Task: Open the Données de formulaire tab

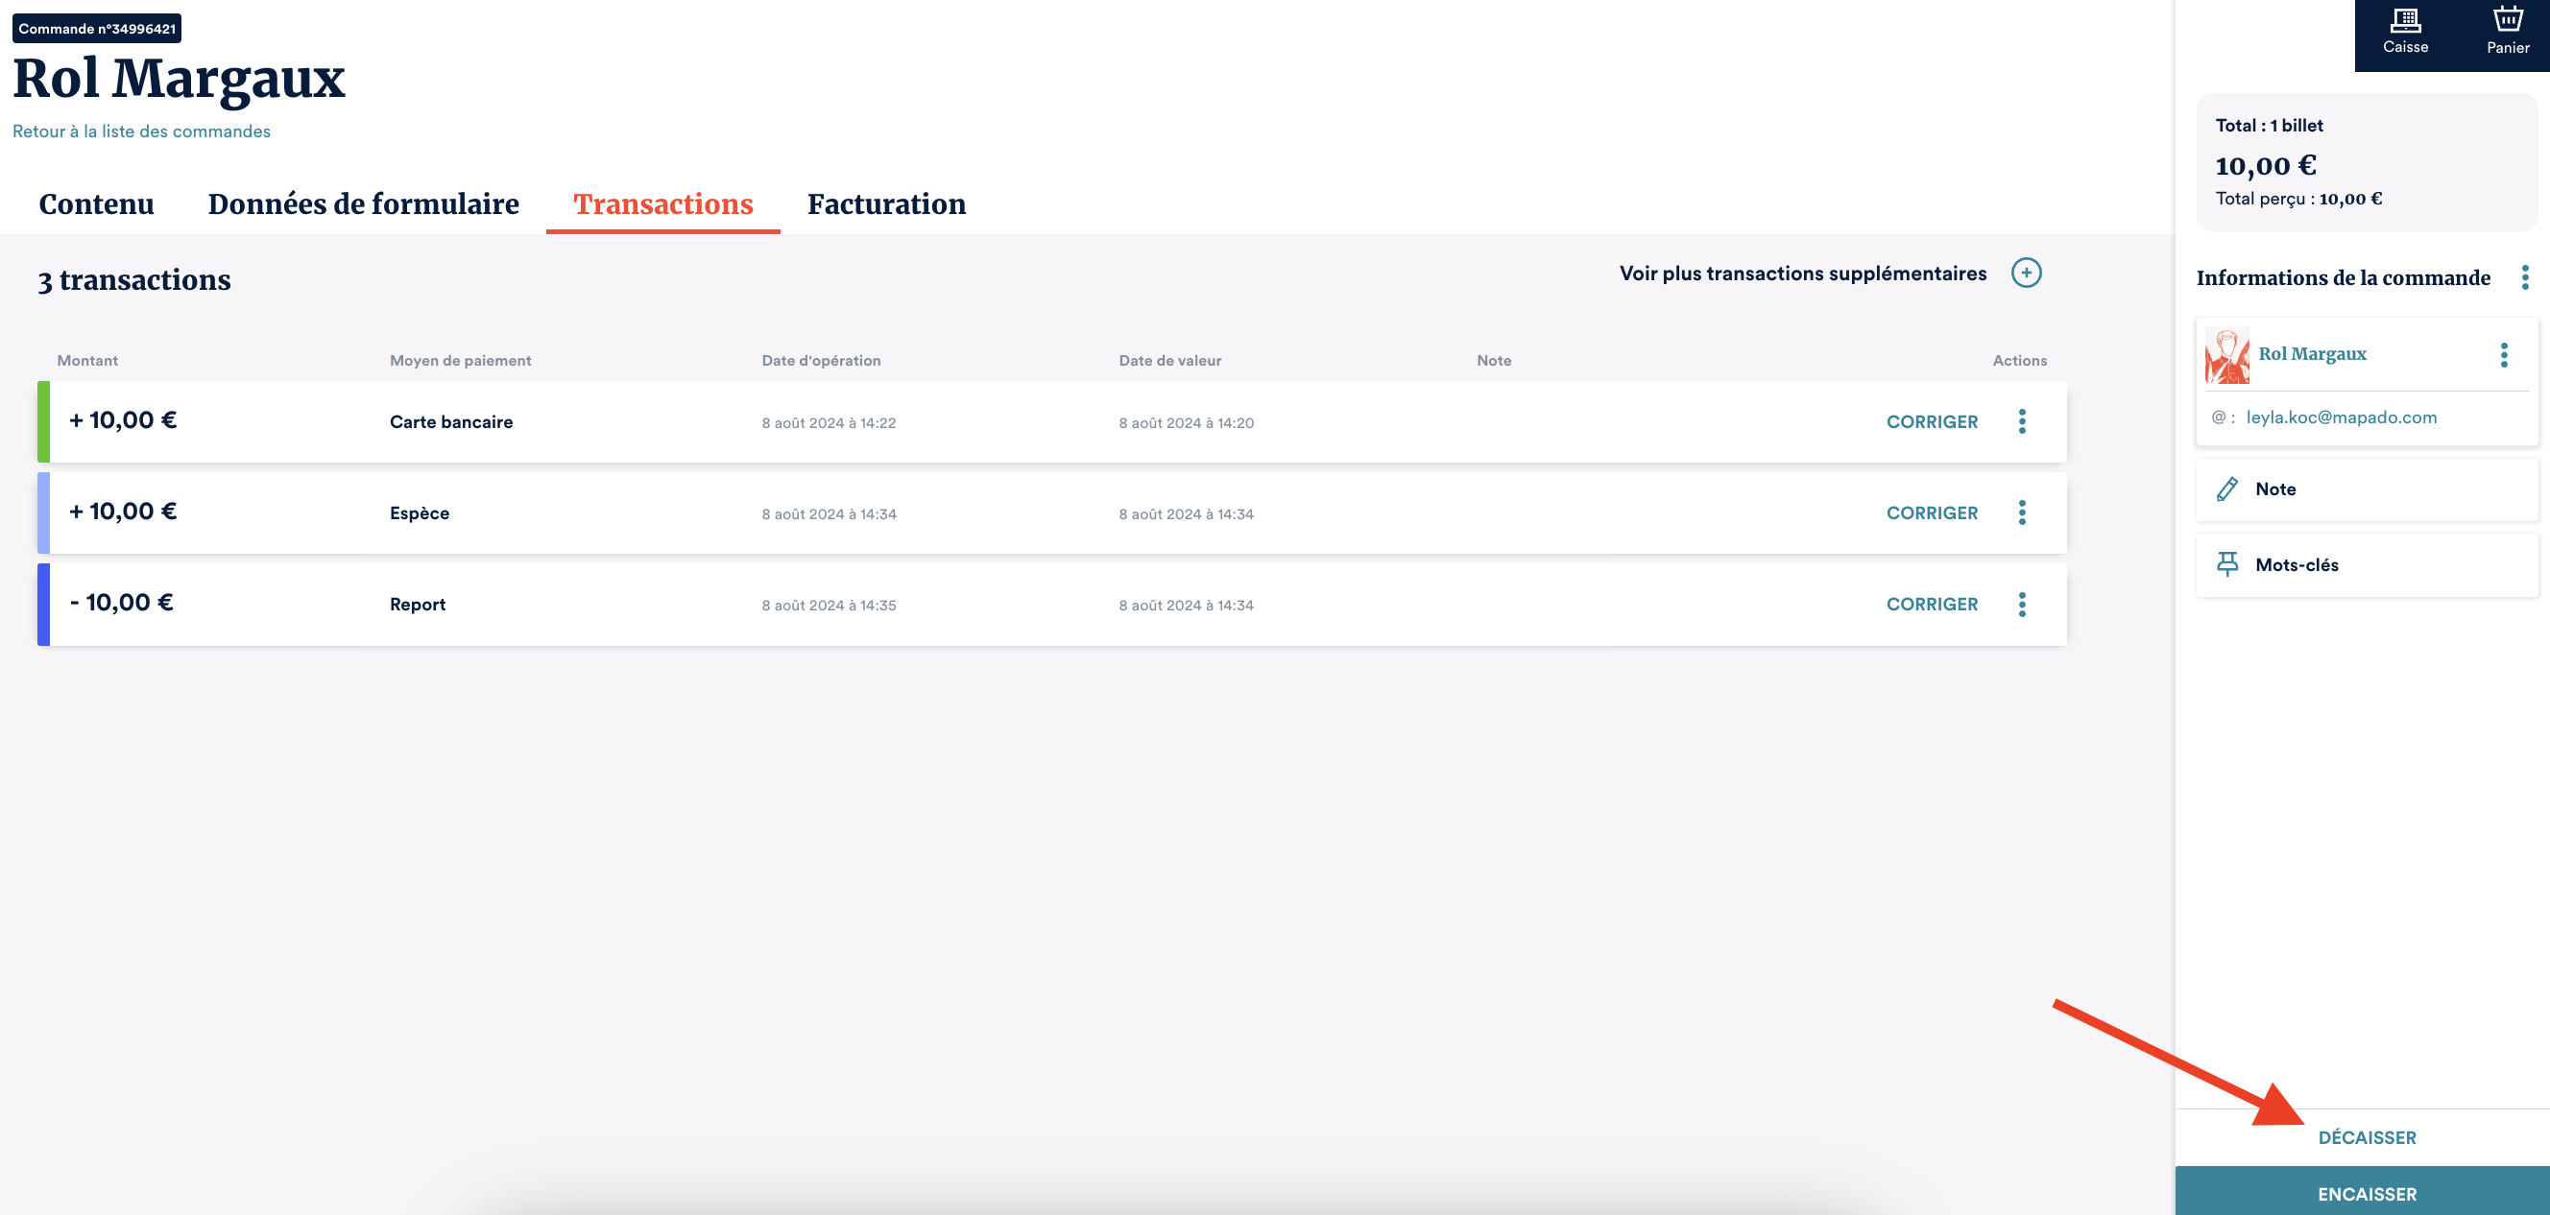Action: [363, 203]
